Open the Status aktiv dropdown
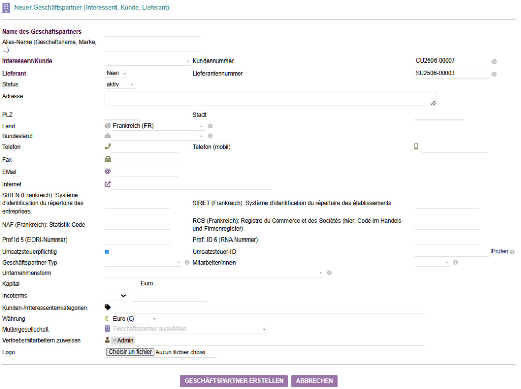 120,84
